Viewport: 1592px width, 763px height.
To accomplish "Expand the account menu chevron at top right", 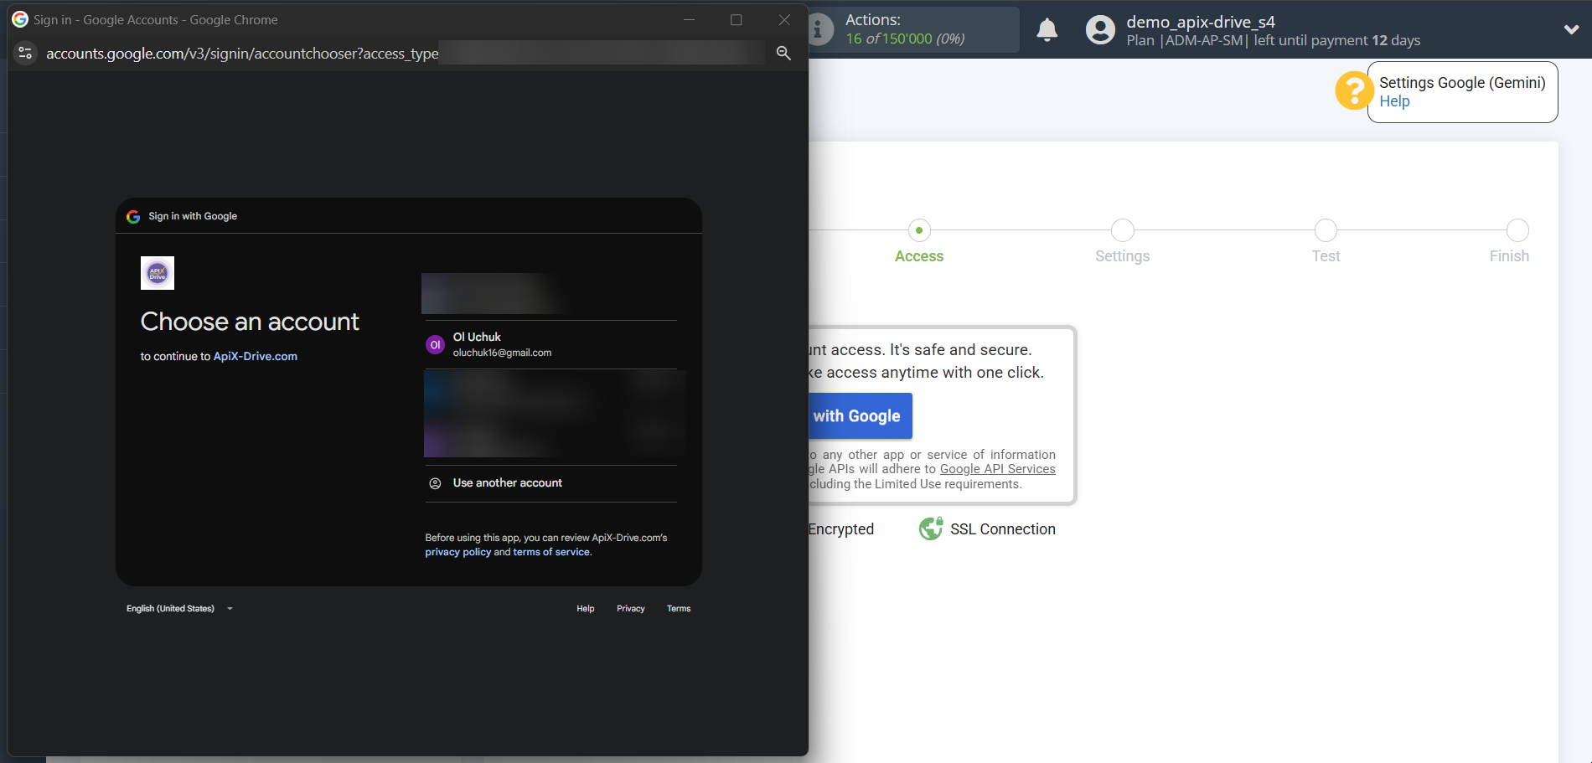I will (x=1571, y=29).
